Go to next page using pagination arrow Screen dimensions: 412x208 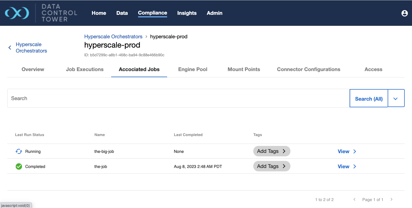coord(391,200)
